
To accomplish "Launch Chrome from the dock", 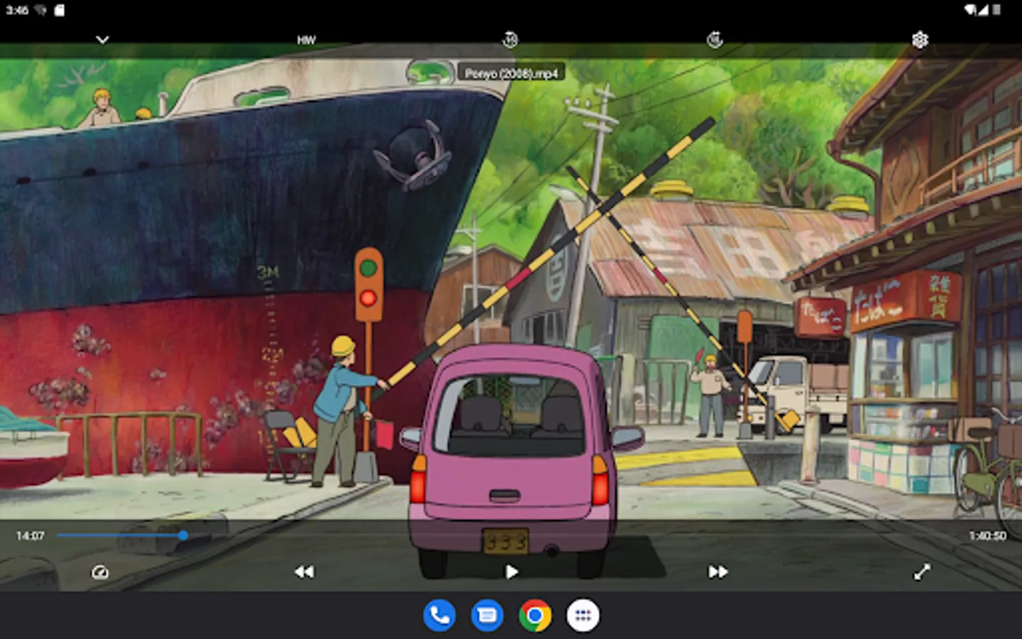I will tap(535, 616).
